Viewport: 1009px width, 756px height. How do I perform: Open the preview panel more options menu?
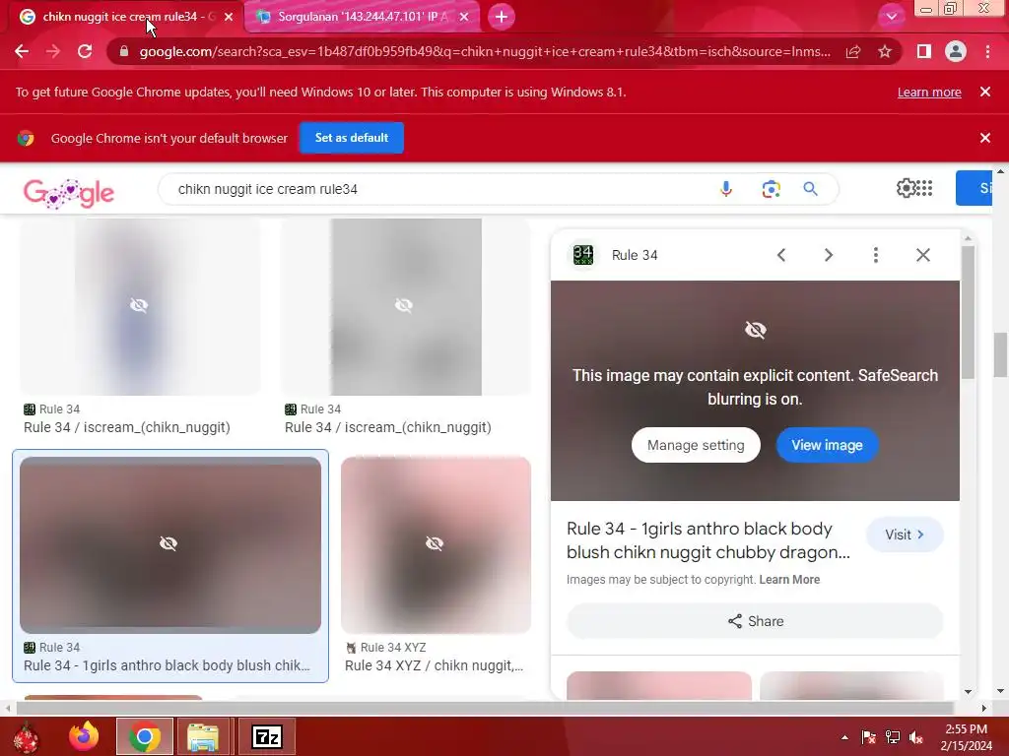pos(876,255)
